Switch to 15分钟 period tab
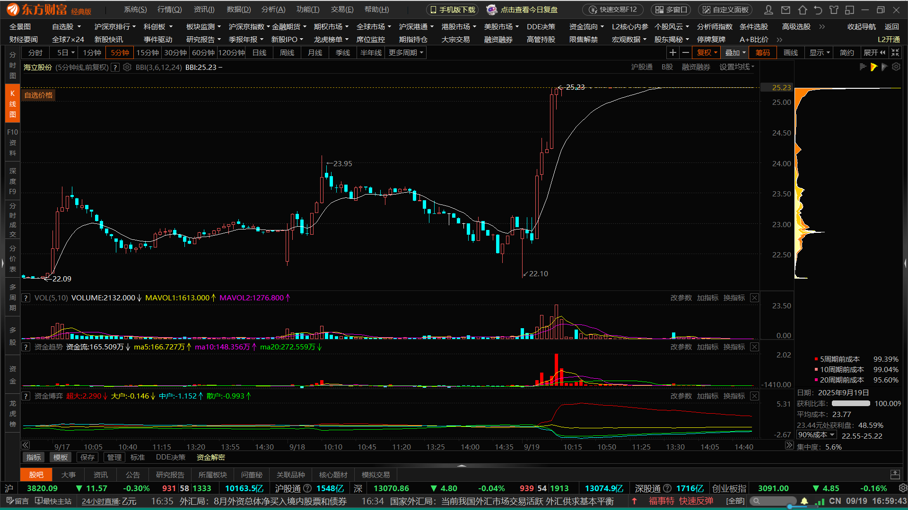This screenshot has width=908, height=510. (148, 52)
